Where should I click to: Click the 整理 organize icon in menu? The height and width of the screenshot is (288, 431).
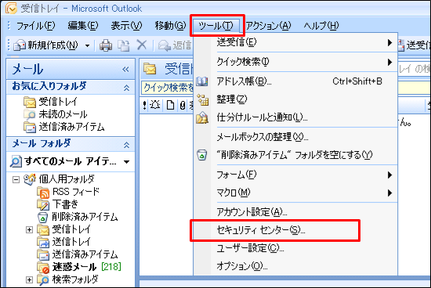[202, 99]
